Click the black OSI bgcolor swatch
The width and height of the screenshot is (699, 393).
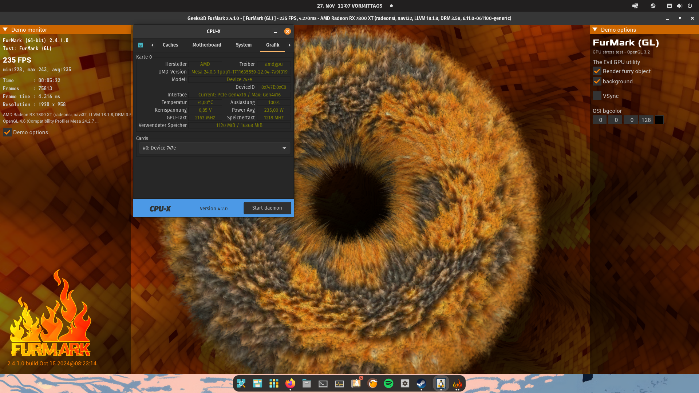pyautogui.click(x=659, y=120)
